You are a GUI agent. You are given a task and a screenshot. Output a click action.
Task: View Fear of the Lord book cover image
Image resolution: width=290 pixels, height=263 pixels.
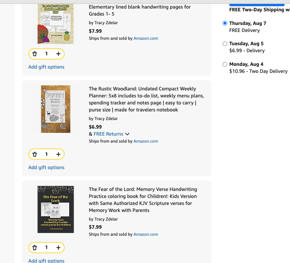click(x=56, y=209)
